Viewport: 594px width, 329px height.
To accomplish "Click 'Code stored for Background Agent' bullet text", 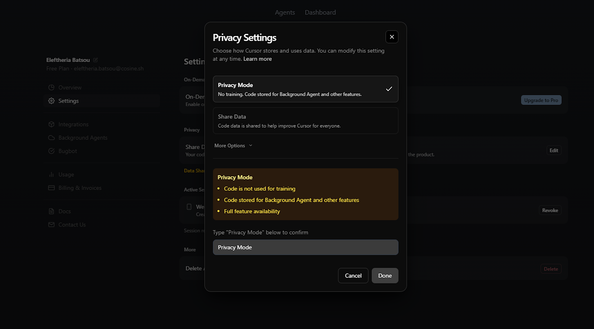I will 291,200.
